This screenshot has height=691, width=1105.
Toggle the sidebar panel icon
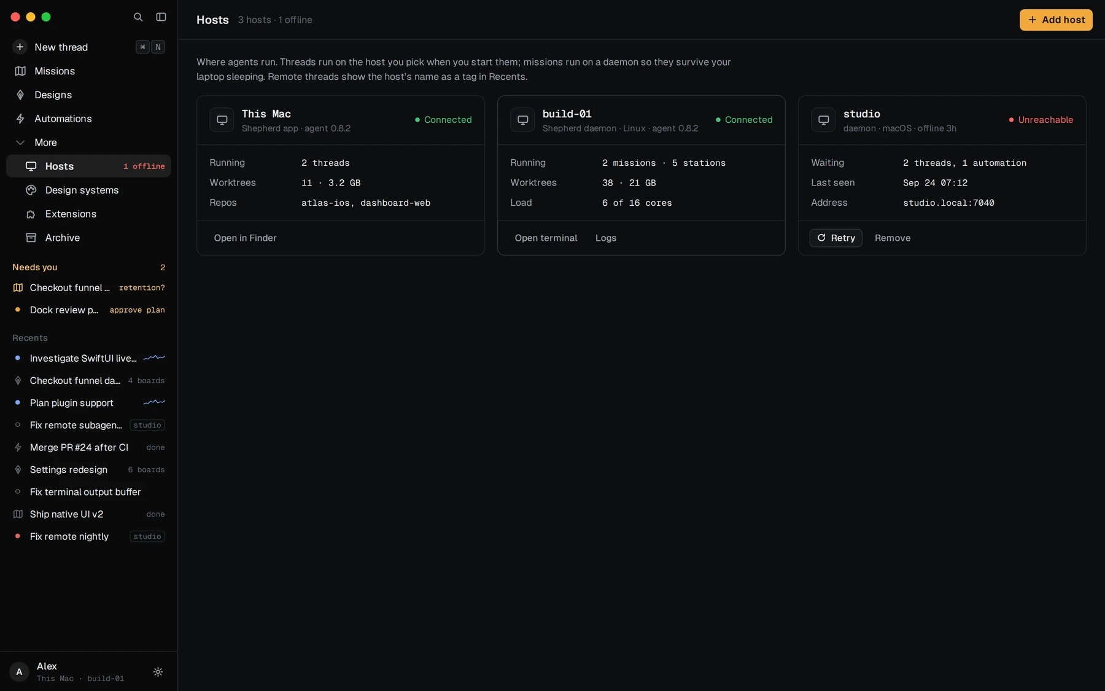click(161, 17)
